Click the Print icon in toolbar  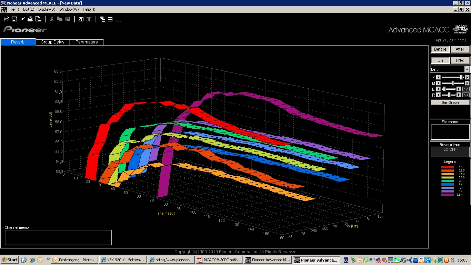[30, 19]
